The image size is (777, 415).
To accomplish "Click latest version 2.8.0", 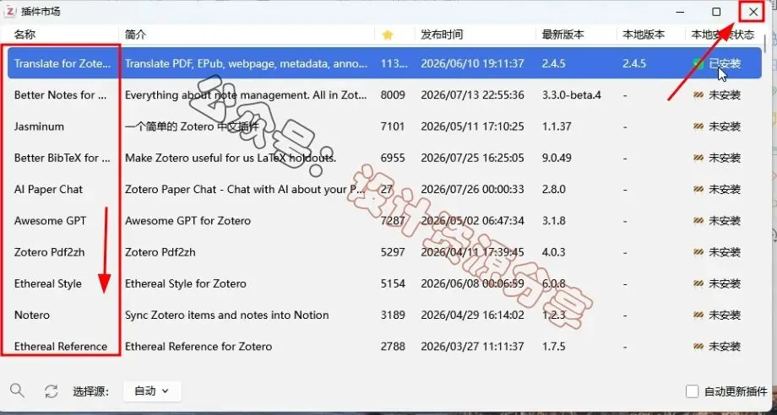I will point(554,190).
